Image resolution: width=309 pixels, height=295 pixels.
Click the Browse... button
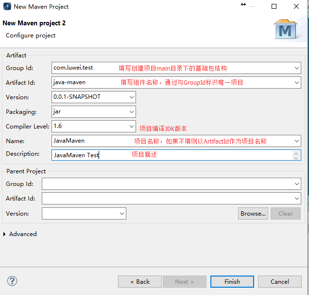click(x=253, y=213)
